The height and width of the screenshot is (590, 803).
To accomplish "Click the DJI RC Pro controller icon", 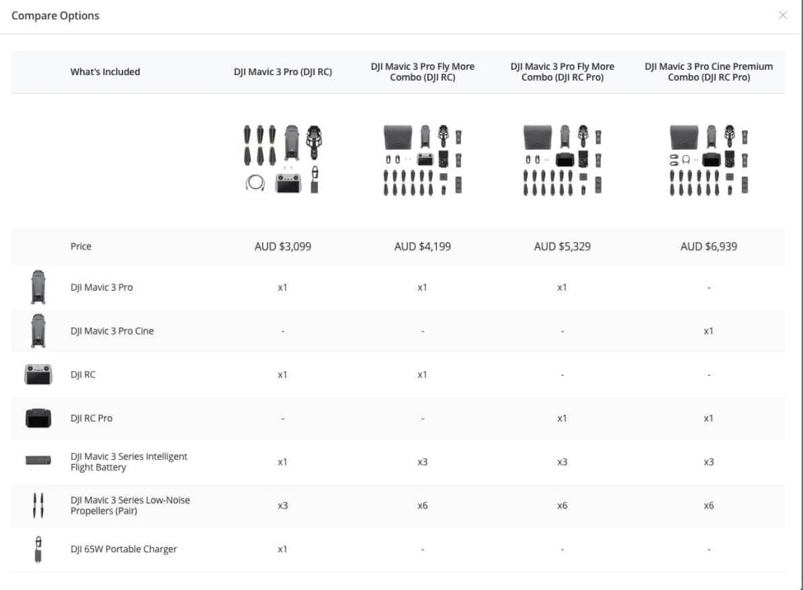I will [x=38, y=418].
